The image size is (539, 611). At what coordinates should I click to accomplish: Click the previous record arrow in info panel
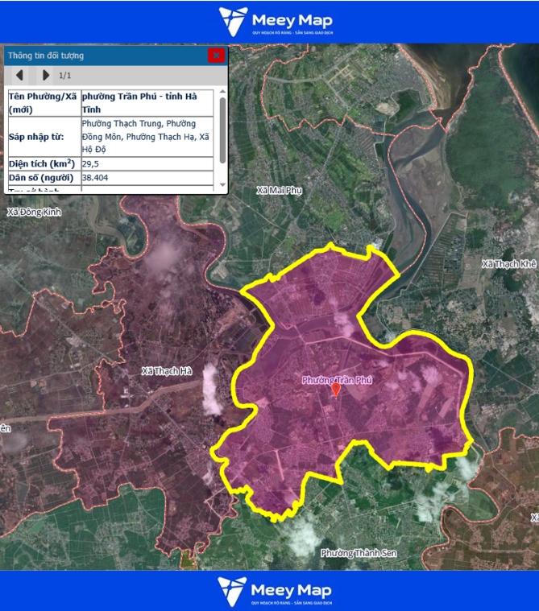point(19,76)
